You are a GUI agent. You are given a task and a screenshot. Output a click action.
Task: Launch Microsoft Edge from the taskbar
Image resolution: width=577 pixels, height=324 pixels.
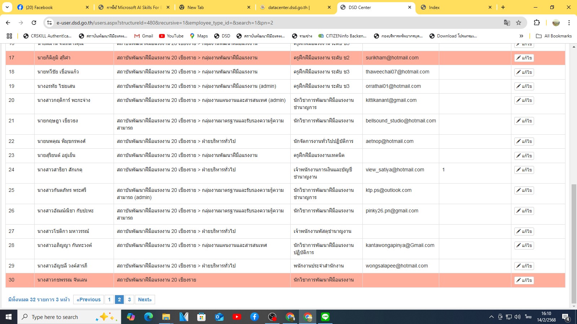148,317
